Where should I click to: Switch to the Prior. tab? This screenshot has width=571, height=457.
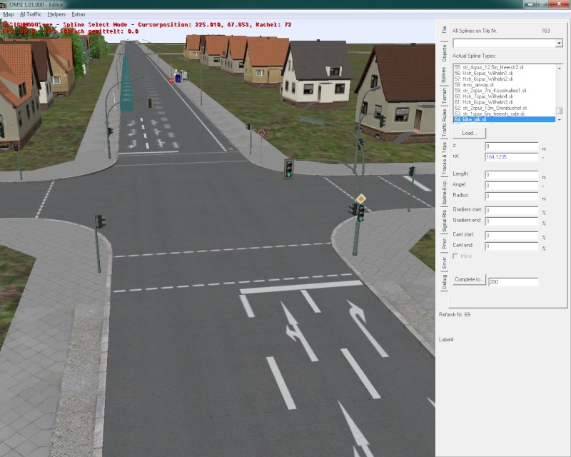(x=444, y=243)
